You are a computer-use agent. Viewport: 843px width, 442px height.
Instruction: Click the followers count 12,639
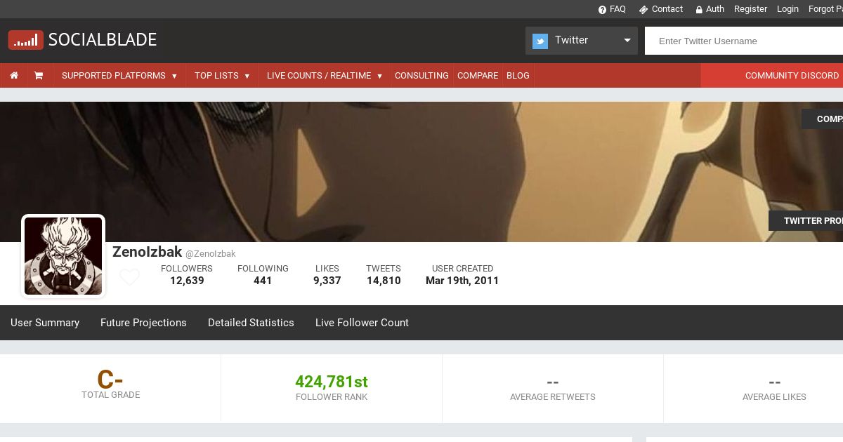click(187, 281)
